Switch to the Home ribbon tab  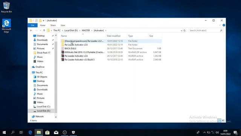pyautogui.click(x=43, y=25)
